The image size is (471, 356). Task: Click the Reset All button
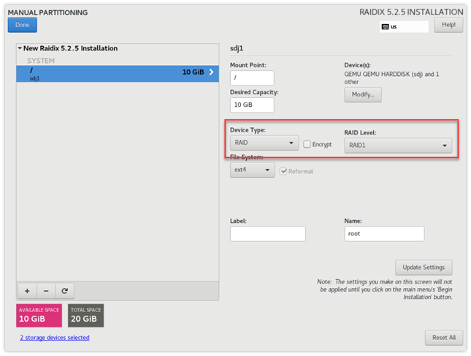(x=444, y=338)
